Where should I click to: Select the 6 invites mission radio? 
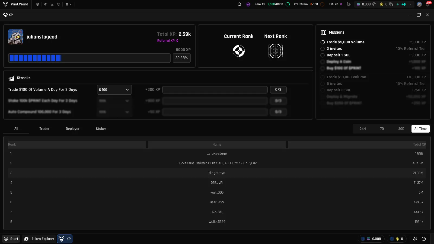323,84
